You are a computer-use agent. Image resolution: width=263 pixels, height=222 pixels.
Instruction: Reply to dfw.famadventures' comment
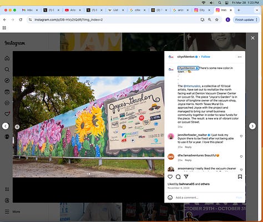coord(188,160)
